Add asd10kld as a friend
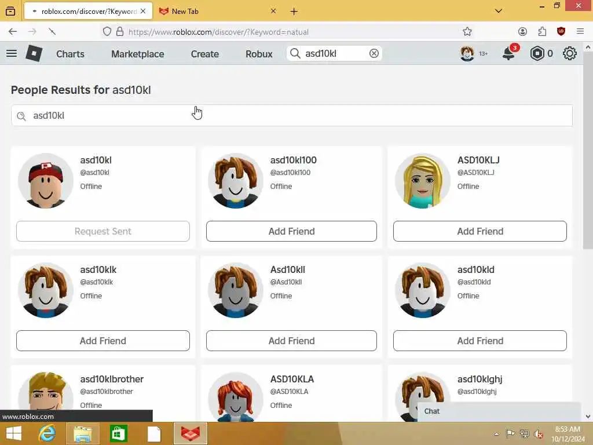593x445 pixels. click(x=480, y=341)
